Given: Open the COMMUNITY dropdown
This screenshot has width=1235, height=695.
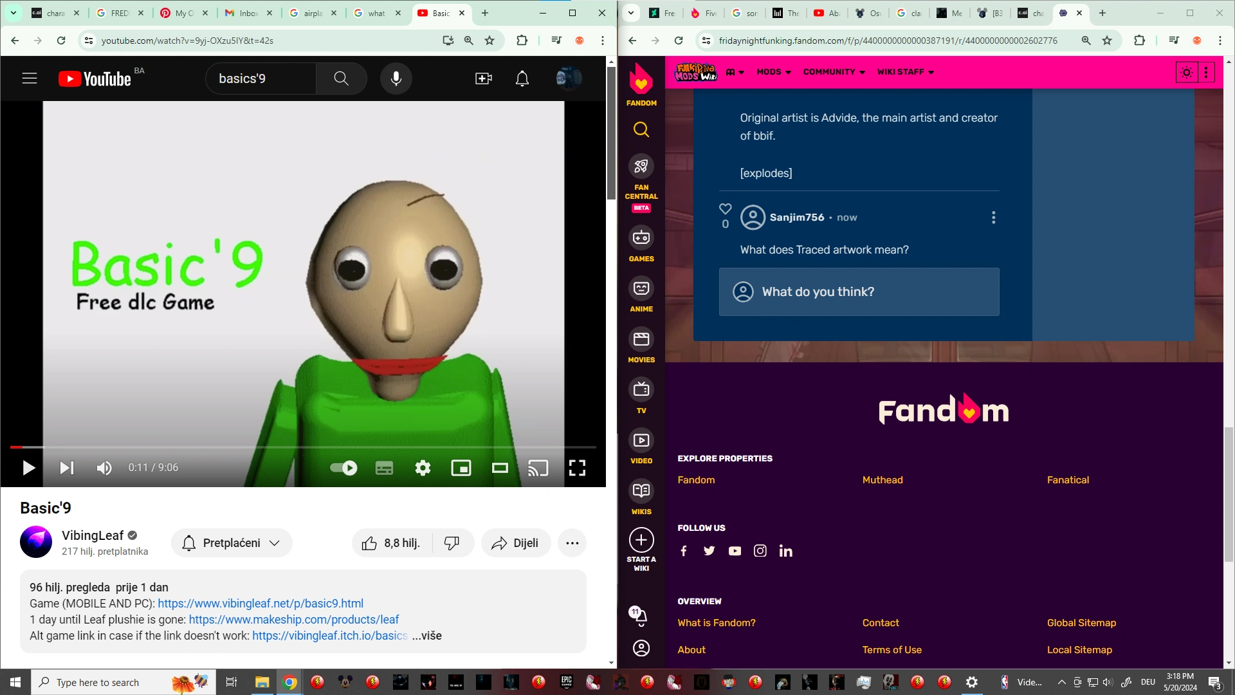Looking at the screenshot, I should pos(834,72).
